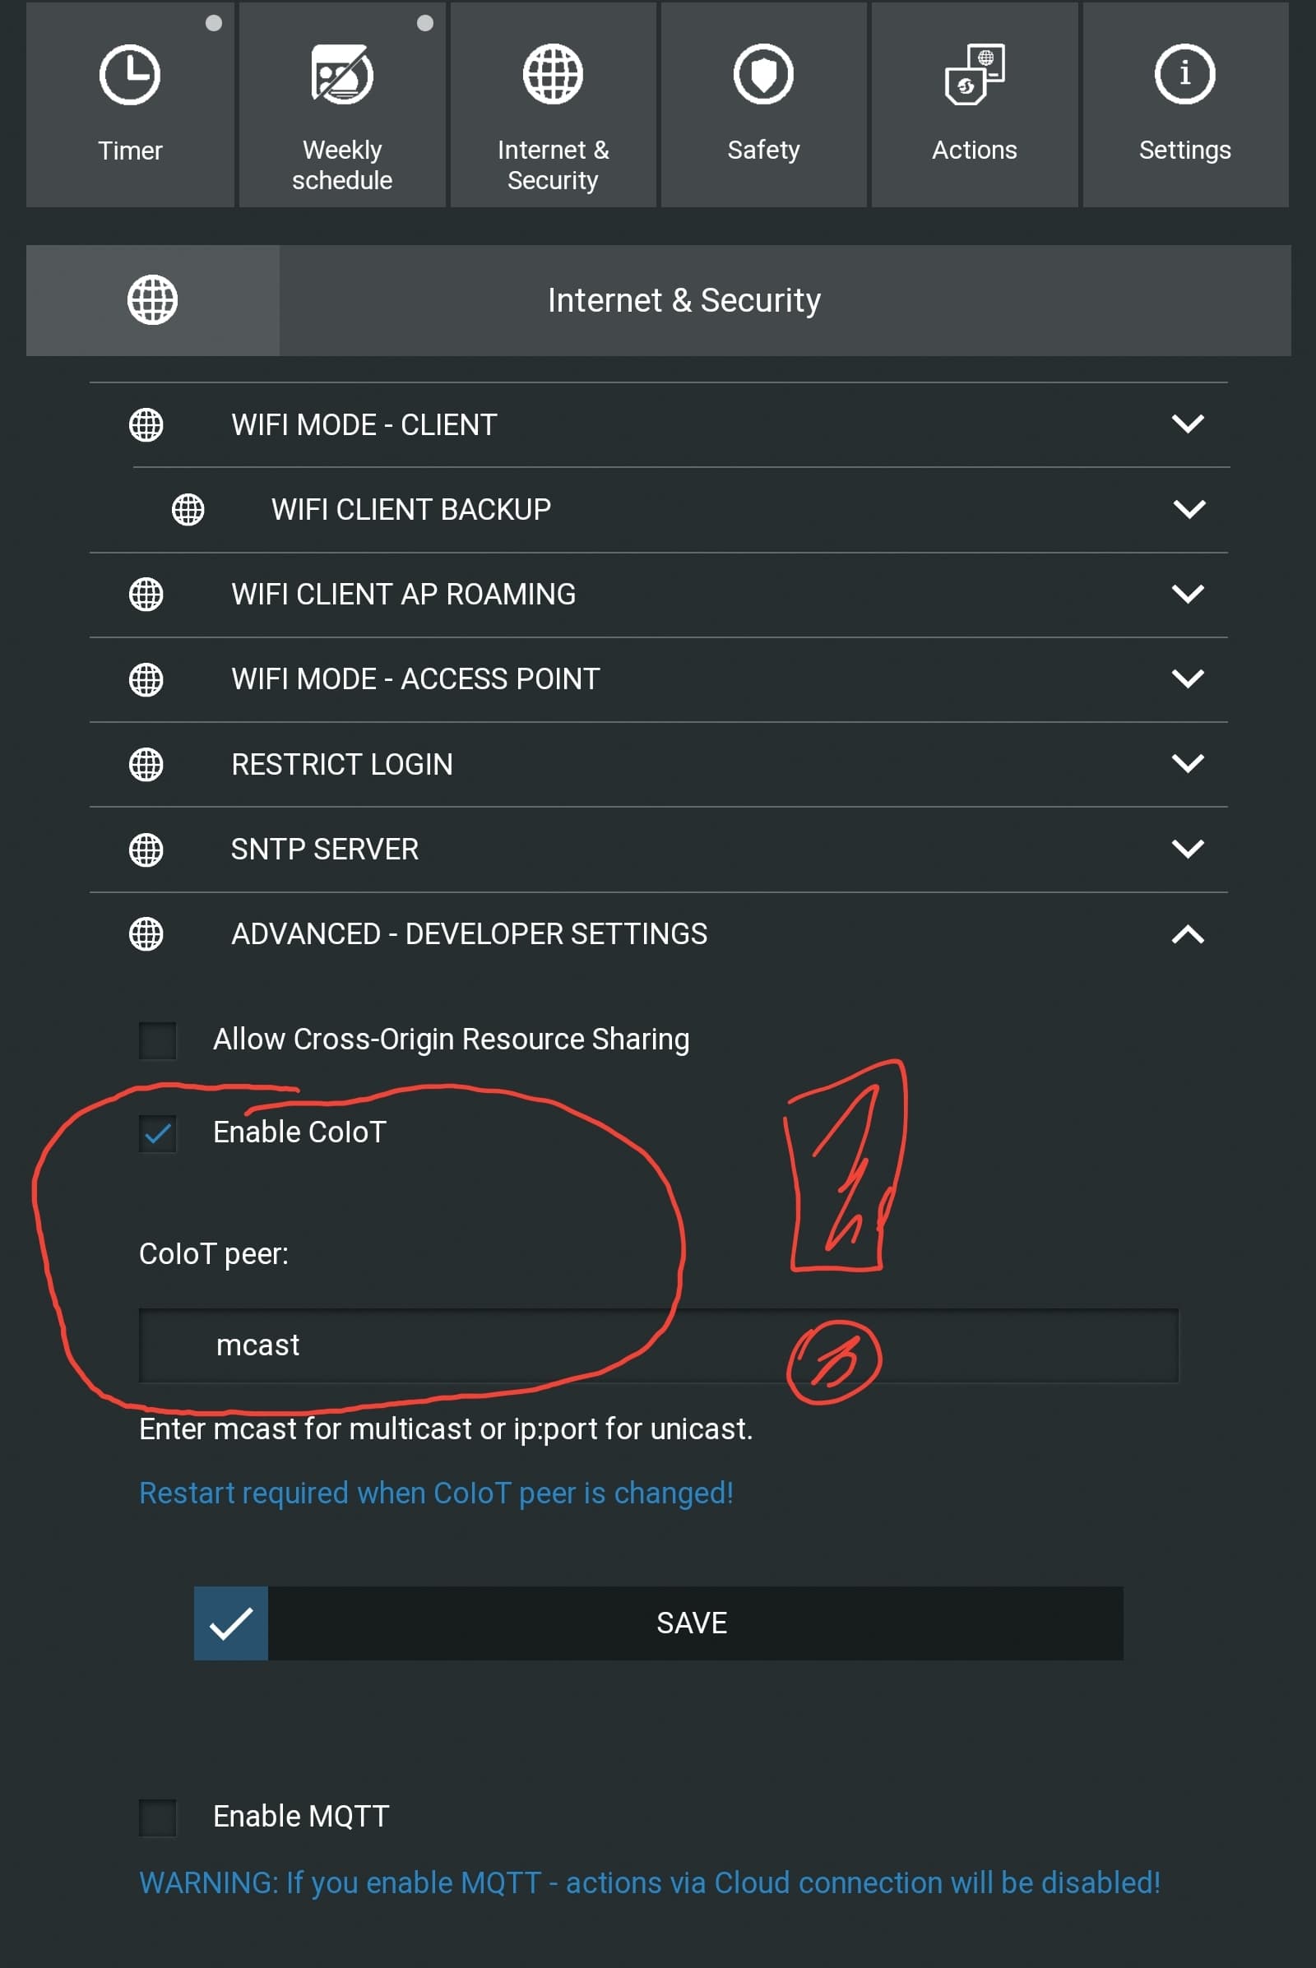The width and height of the screenshot is (1316, 1968).
Task: Click the globe icon next to SNTP SERVER
Action: coord(146,850)
